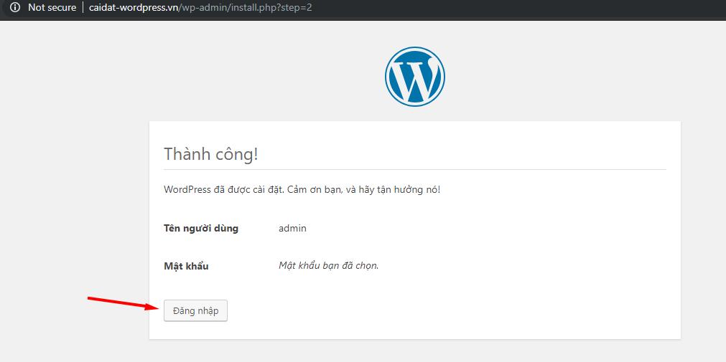The height and width of the screenshot is (362, 726).
Task: Click the admin username value
Action: pos(292,229)
